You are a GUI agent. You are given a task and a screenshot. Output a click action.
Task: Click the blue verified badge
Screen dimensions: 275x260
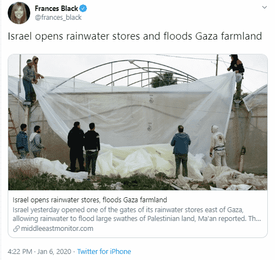pos(83,9)
